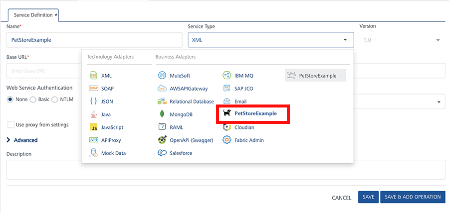This screenshot has width=449, height=213.
Task: Select the Java adapter icon
Action: [93, 114]
